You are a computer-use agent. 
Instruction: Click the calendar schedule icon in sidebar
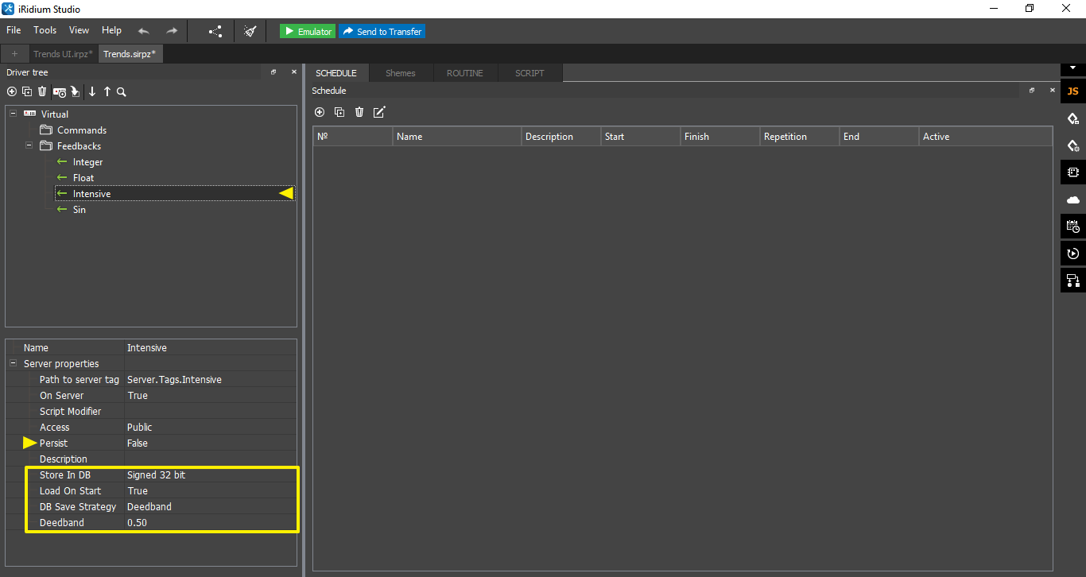point(1072,227)
